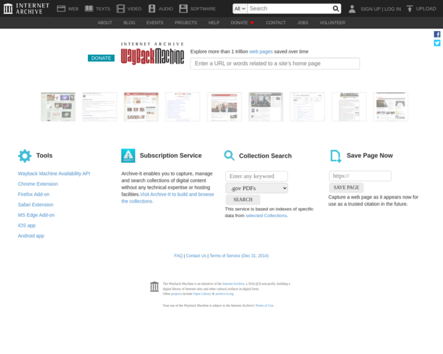Open the FAQ link

pyautogui.click(x=179, y=256)
